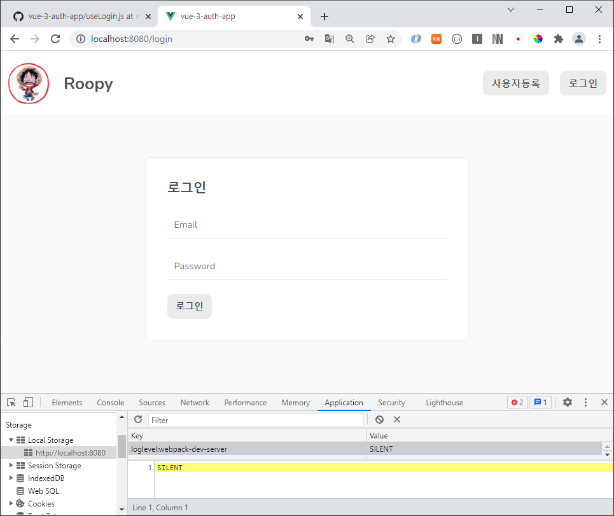Click the dark square extension icon
The image size is (614, 516).
point(477,39)
